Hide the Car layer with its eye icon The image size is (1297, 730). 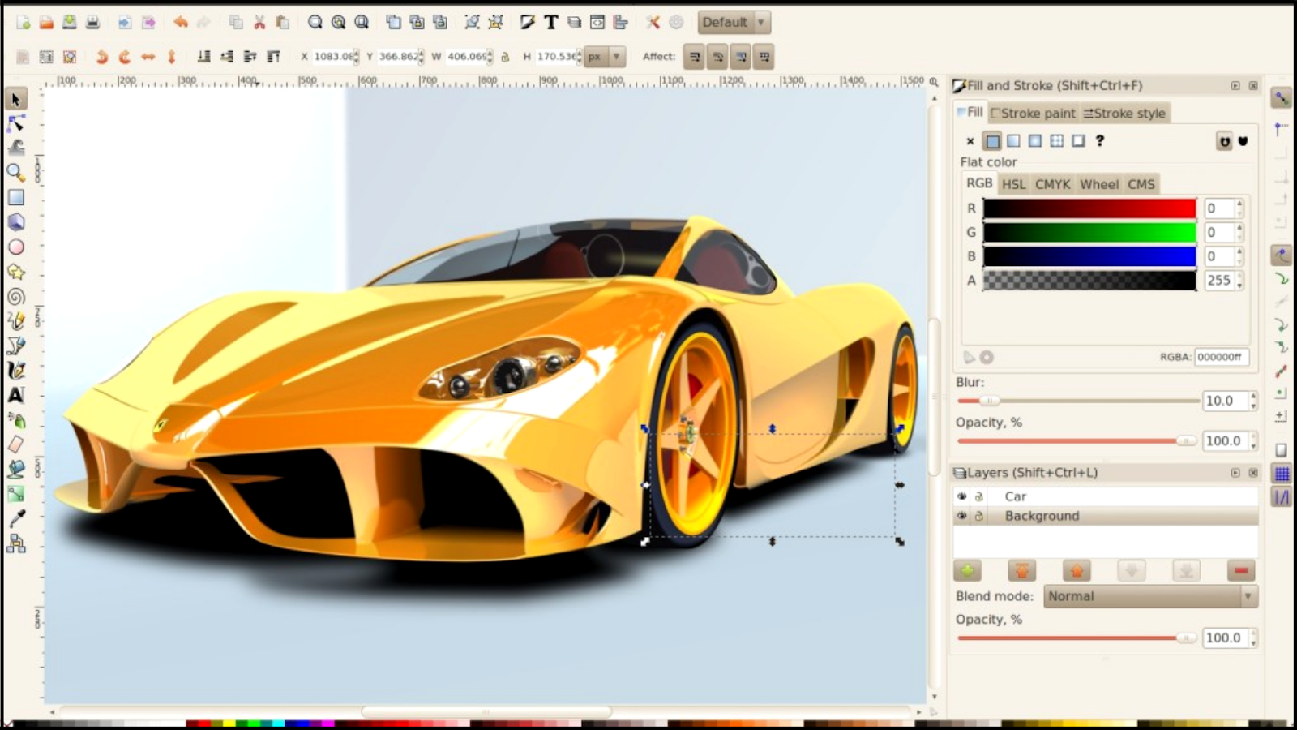(962, 496)
